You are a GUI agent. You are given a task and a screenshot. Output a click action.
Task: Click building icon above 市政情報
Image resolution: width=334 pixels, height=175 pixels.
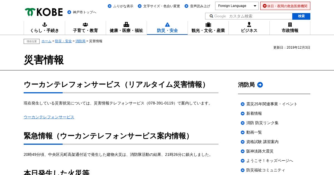pos(290,24)
